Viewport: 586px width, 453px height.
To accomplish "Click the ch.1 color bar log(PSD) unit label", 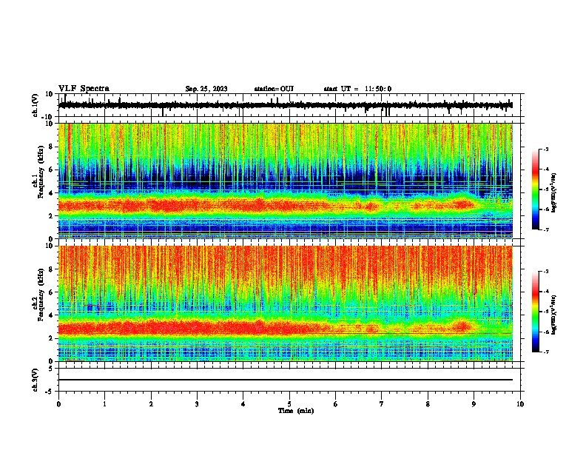I will [x=554, y=193].
